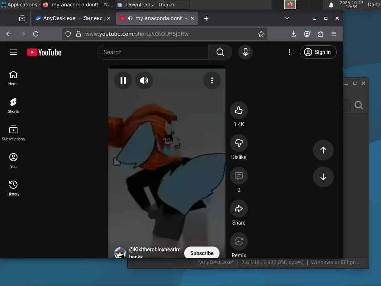Screen dimensions: 381x286
Task: Click the Sign in button
Action: (318, 52)
